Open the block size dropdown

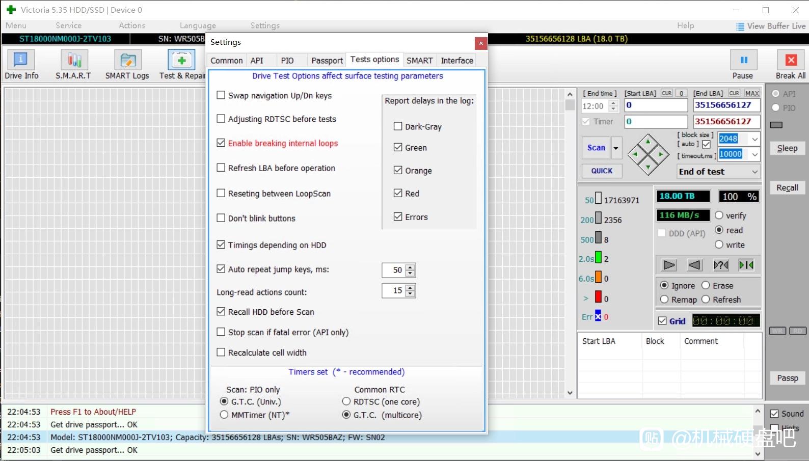tap(755, 139)
